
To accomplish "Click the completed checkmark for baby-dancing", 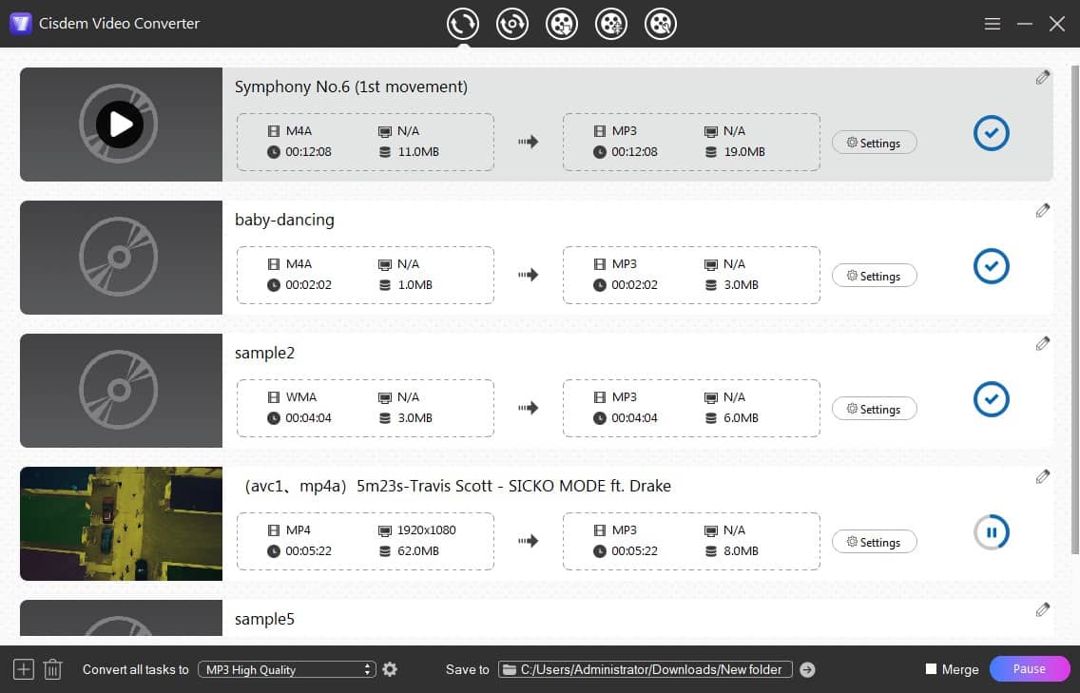I will 992,266.
